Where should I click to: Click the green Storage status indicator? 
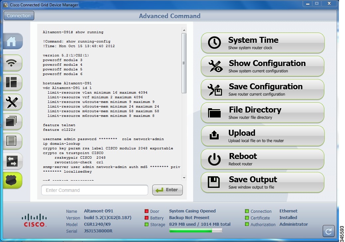pos(147,224)
